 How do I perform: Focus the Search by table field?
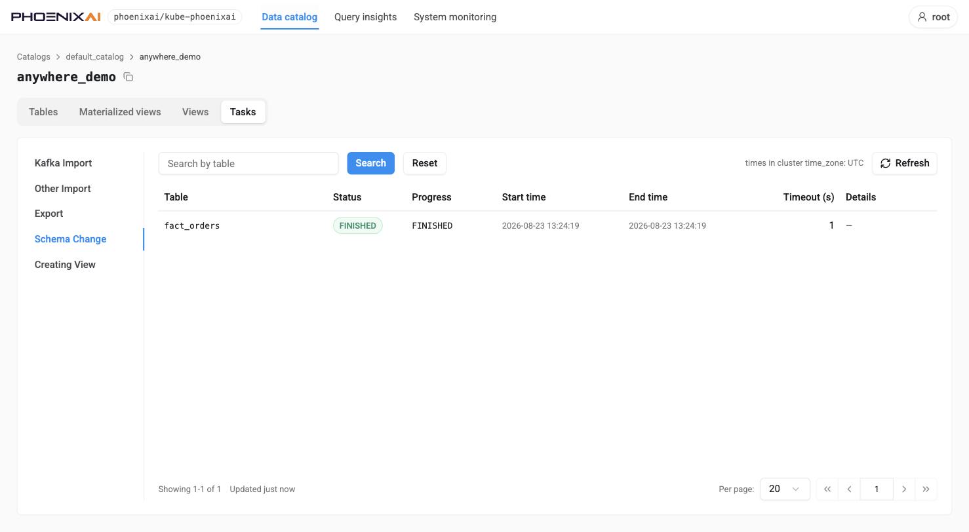248,163
